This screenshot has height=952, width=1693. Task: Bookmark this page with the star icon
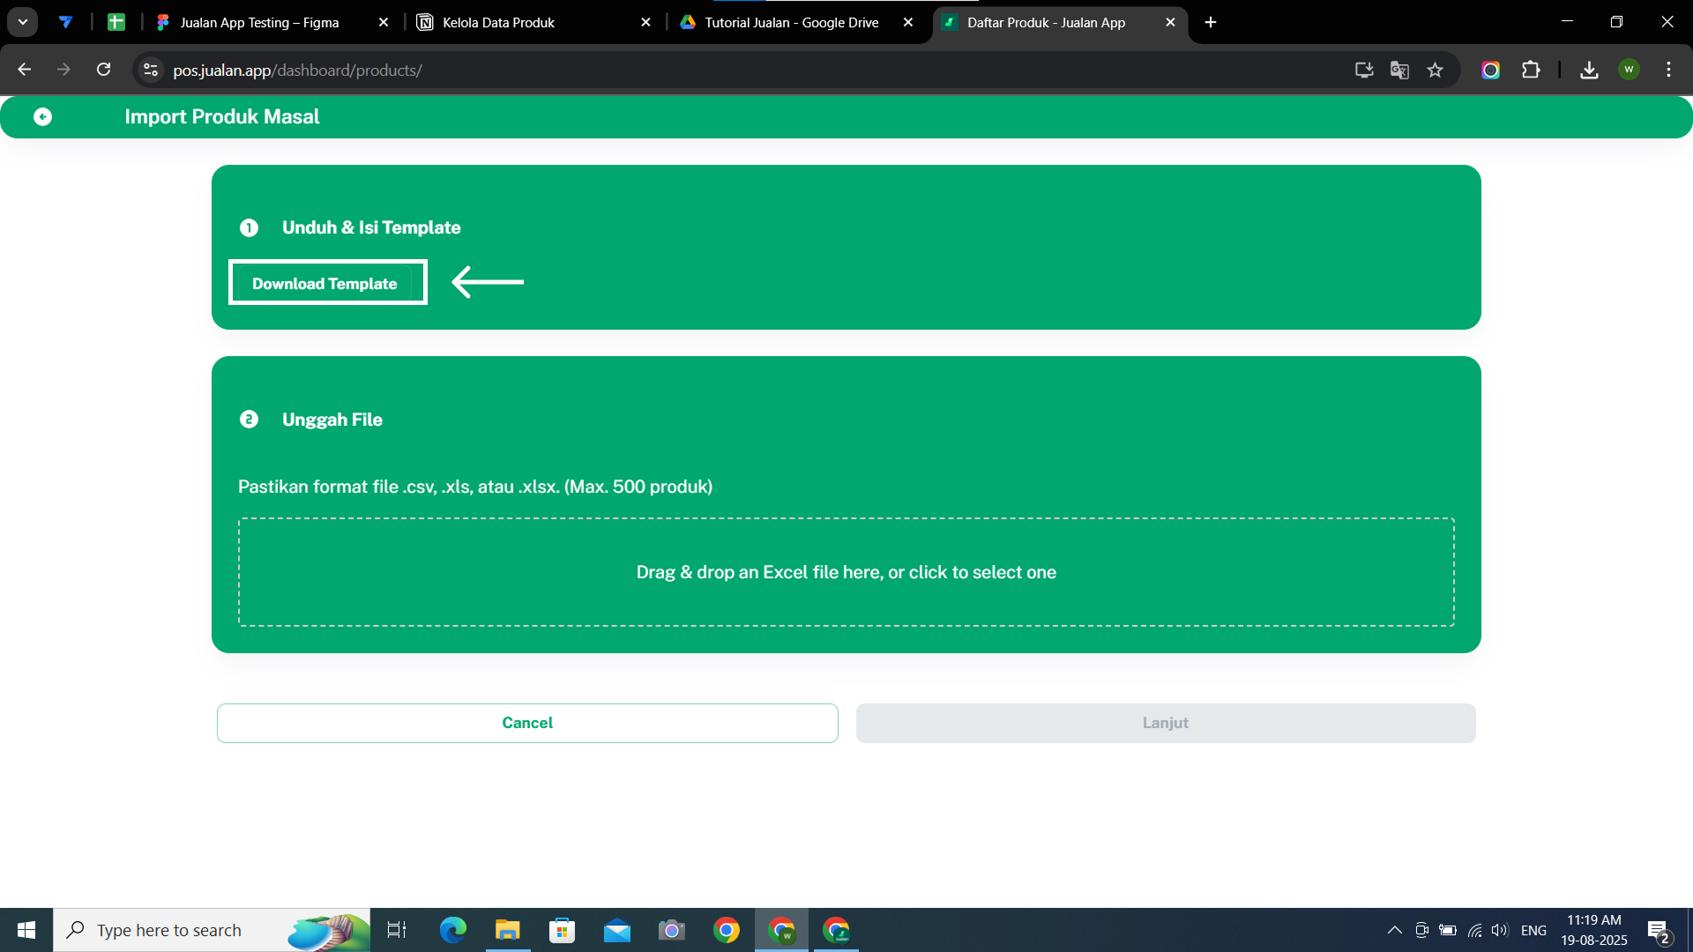click(1435, 70)
